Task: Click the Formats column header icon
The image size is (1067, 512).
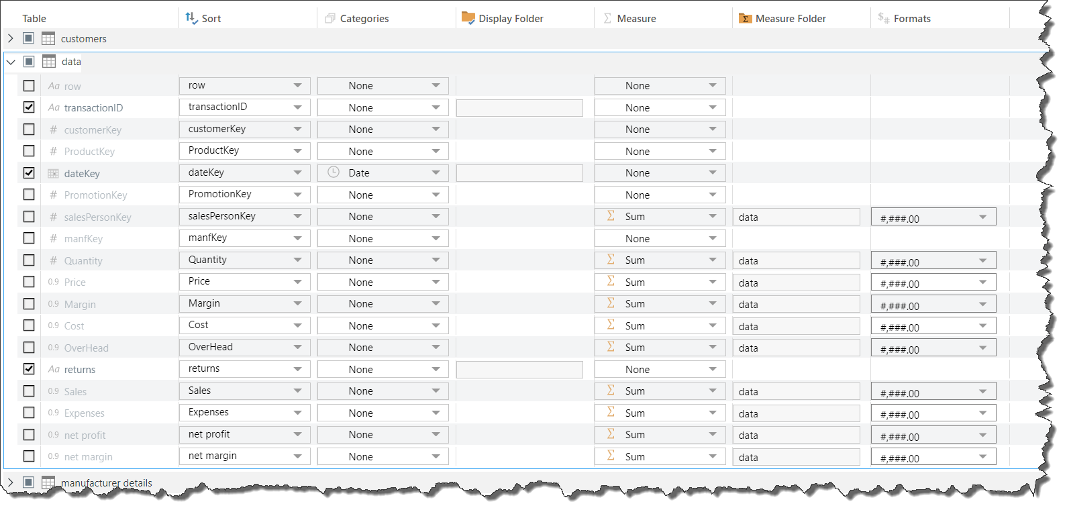Action: (x=883, y=18)
